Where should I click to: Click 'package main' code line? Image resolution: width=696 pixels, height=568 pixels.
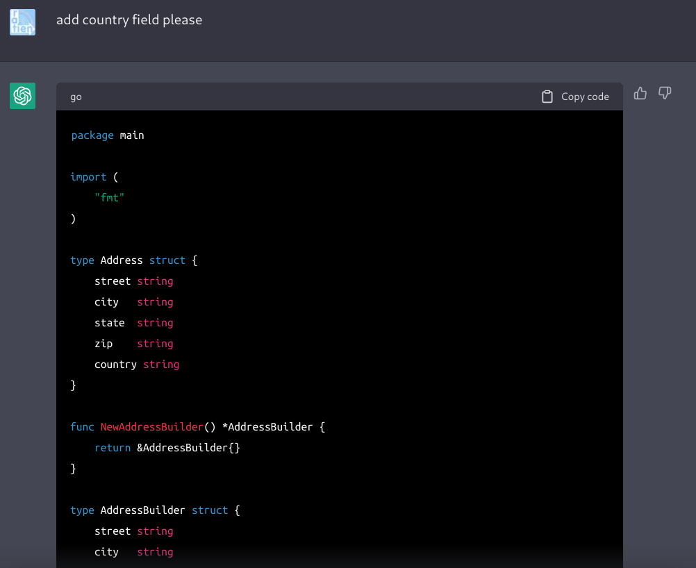(108, 135)
